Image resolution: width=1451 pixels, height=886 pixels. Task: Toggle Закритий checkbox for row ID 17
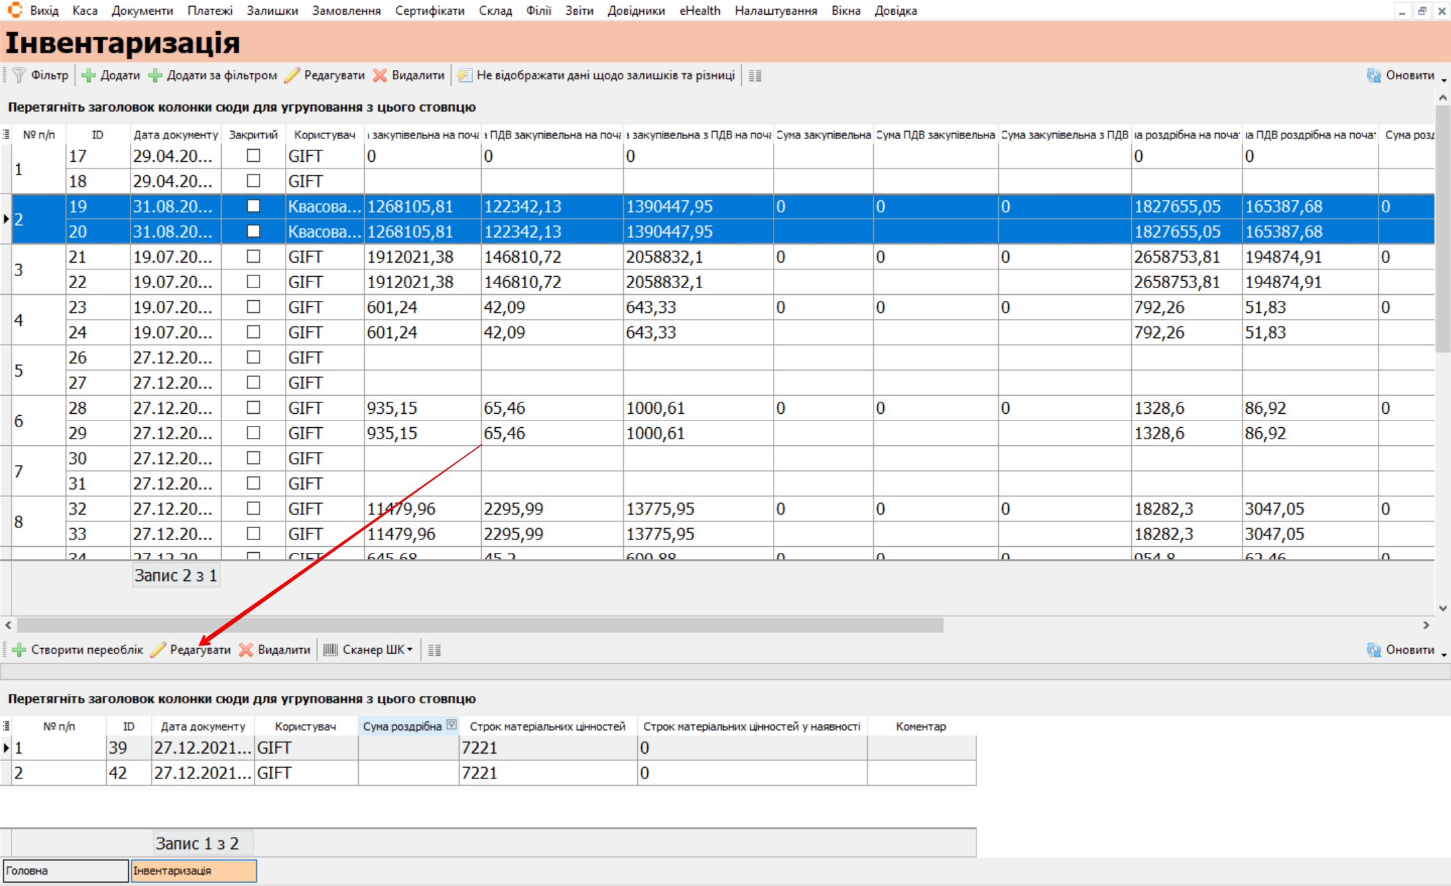[x=253, y=156]
